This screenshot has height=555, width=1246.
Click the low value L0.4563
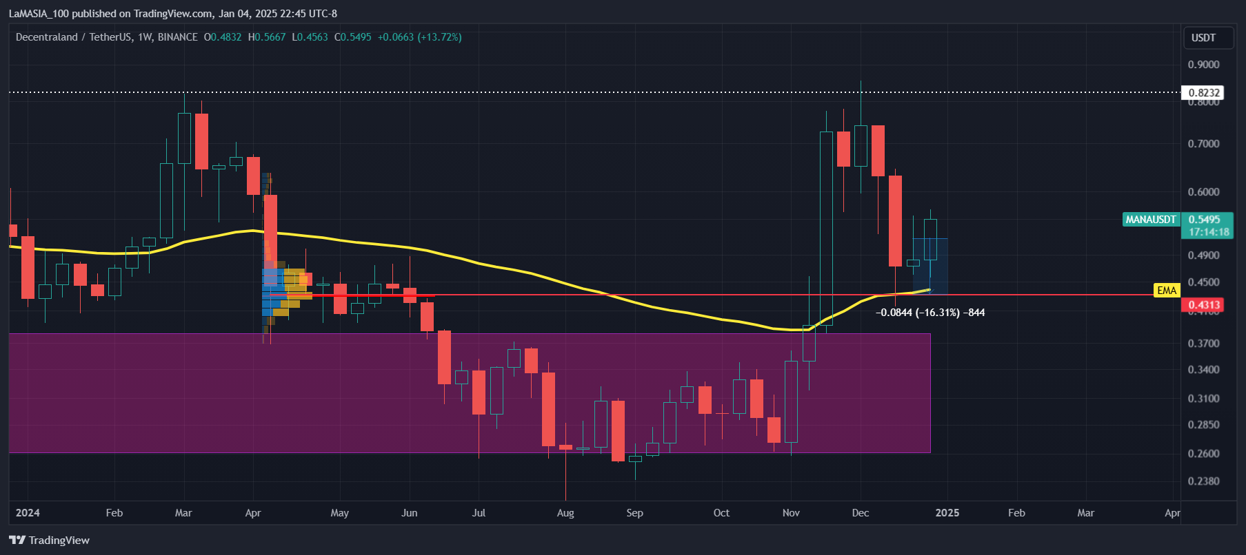click(x=310, y=37)
